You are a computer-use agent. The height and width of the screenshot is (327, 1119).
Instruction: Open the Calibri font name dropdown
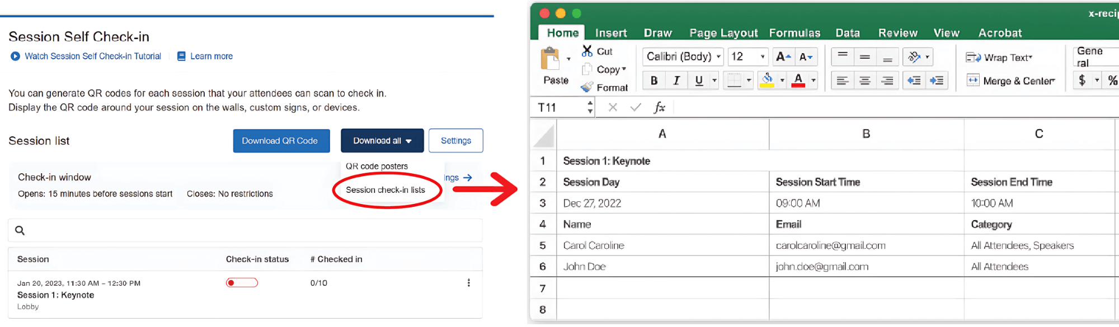coord(718,56)
